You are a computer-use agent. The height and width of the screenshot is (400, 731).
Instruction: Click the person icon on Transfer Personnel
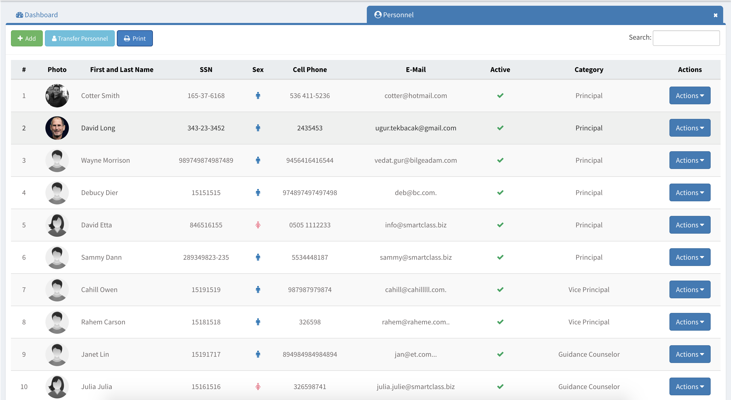point(54,39)
